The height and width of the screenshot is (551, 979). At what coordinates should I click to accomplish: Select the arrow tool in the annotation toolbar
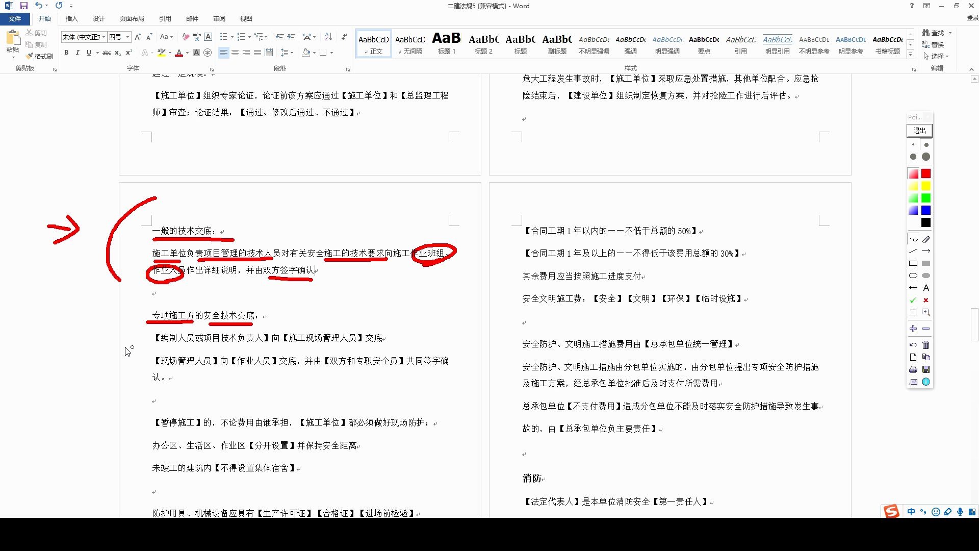pyautogui.click(x=926, y=251)
